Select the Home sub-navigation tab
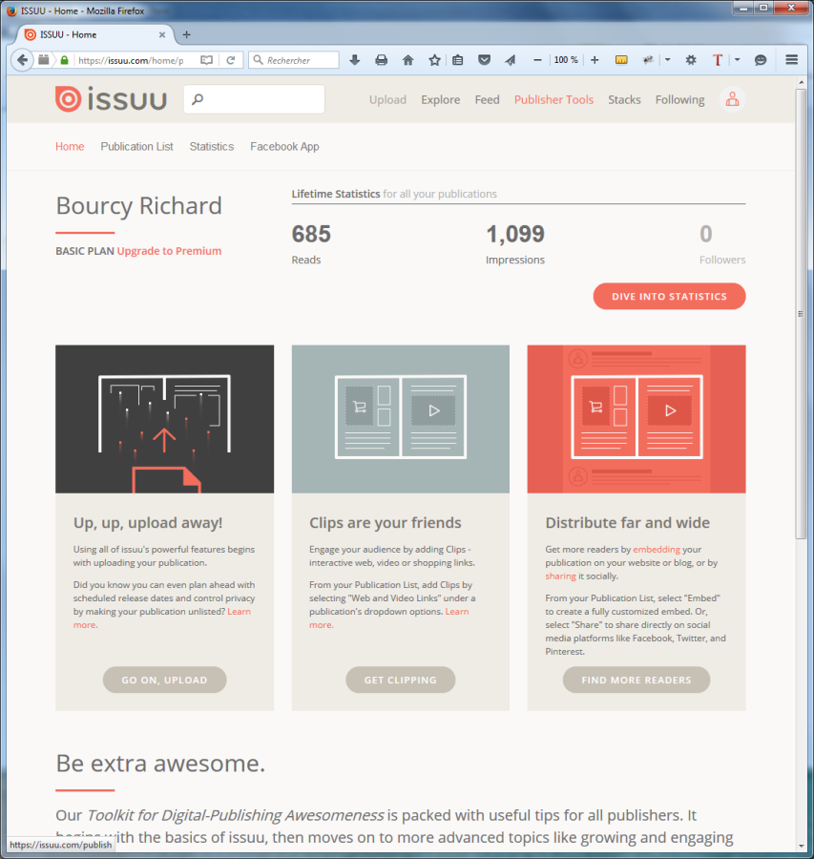The height and width of the screenshot is (859, 814). (70, 146)
